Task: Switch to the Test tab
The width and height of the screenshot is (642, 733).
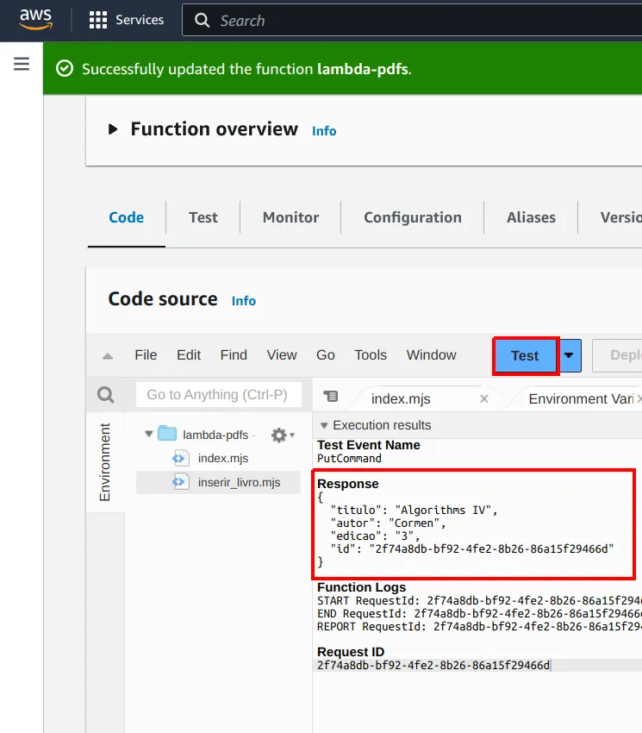Action: [203, 217]
